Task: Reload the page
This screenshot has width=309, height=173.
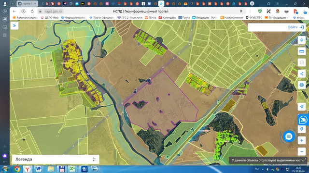Action: 32,12
